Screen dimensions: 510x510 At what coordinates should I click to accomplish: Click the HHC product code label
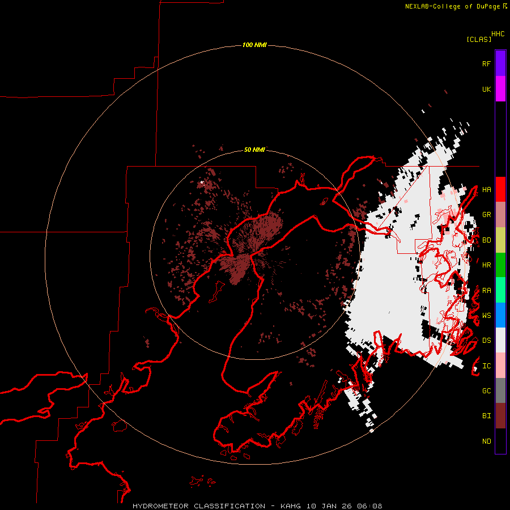(498, 34)
